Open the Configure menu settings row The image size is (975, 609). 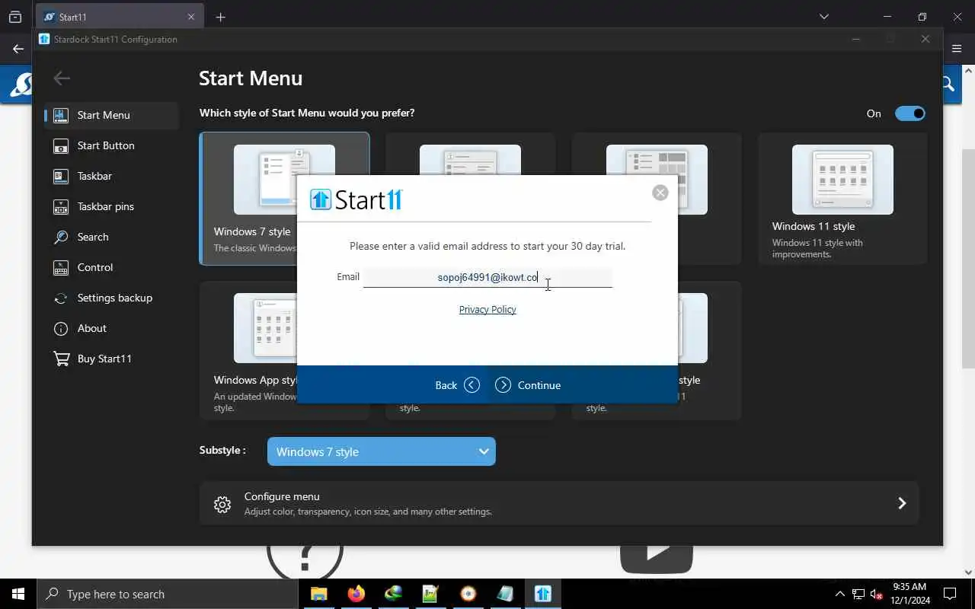pyautogui.click(x=559, y=503)
